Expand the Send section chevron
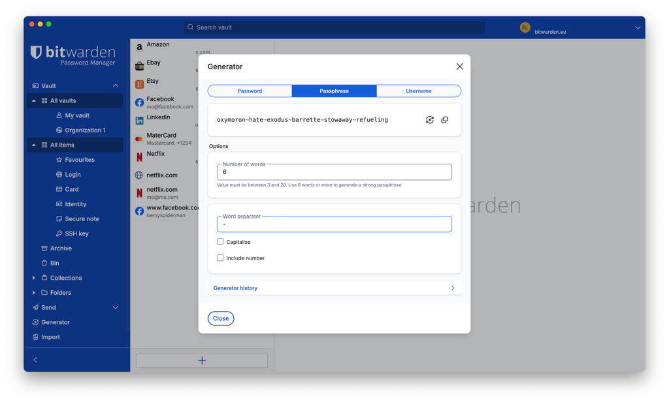669x403 pixels. click(116, 308)
